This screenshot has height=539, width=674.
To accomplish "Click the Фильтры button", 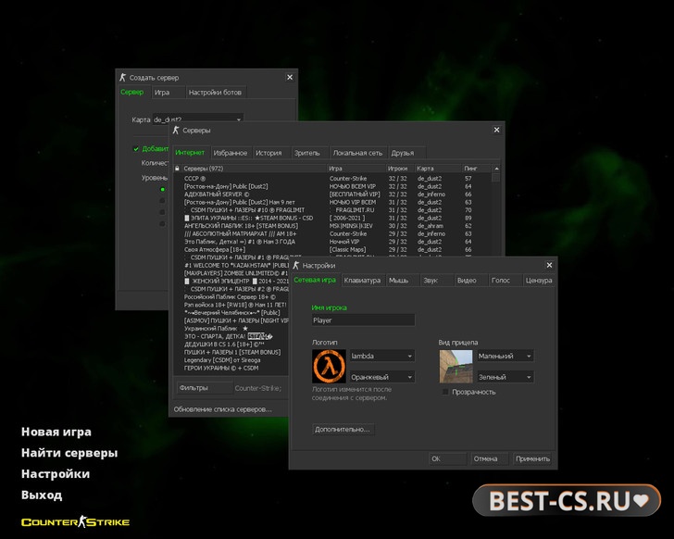I will point(205,388).
